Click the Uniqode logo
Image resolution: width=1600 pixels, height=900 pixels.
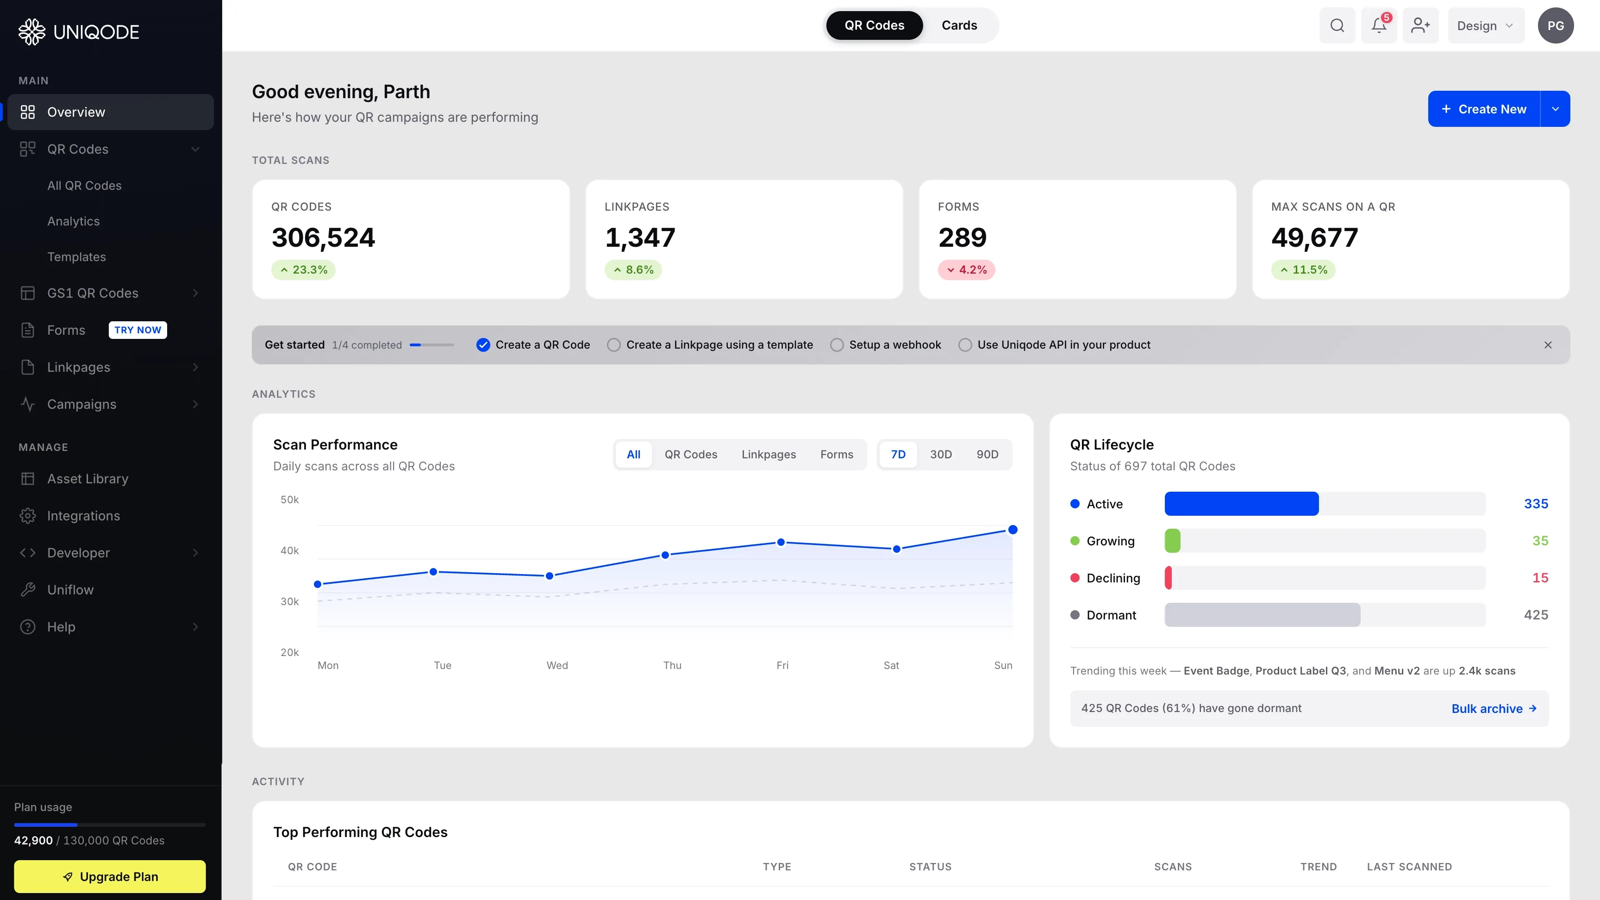[79, 31]
